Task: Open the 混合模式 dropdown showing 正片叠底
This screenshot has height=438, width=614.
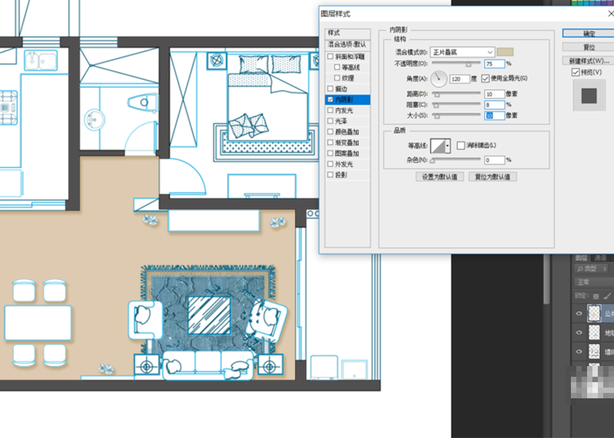Action: (462, 52)
